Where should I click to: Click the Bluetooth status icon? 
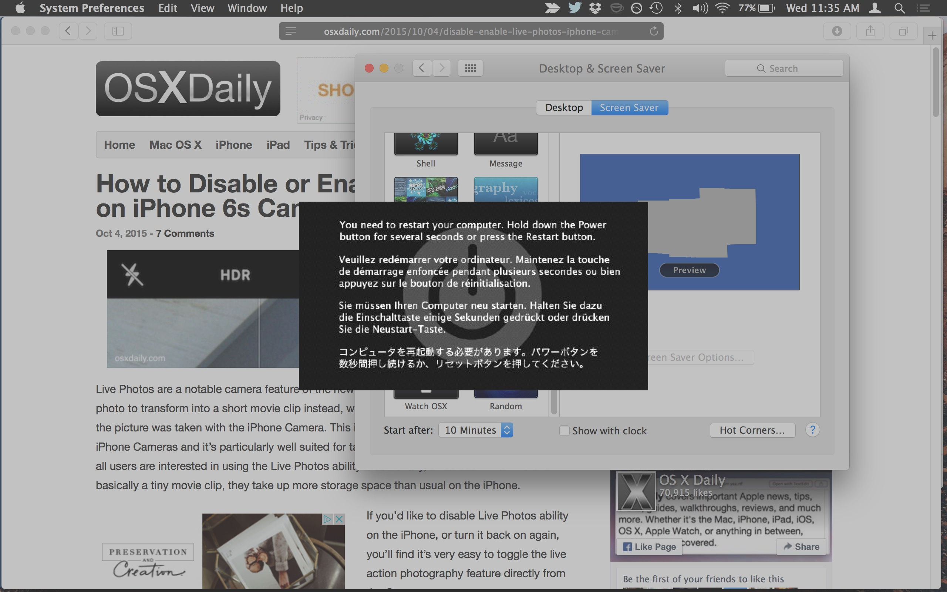point(678,8)
